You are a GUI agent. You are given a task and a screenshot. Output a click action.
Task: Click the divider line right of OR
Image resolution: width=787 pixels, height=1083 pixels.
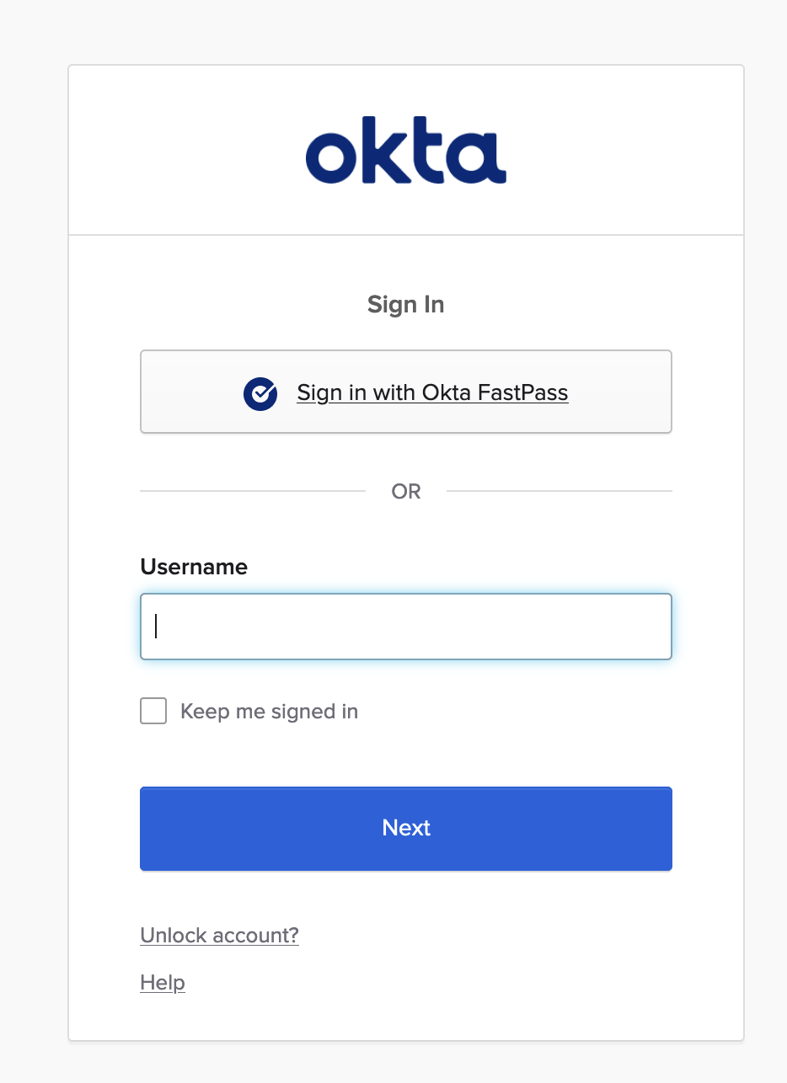point(559,491)
